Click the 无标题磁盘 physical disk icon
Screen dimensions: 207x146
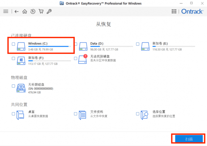coord(21,88)
